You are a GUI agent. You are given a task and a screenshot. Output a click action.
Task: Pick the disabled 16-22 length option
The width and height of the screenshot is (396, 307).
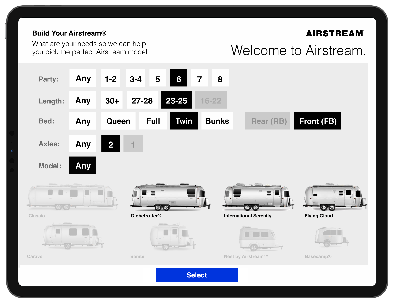tap(211, 100)
